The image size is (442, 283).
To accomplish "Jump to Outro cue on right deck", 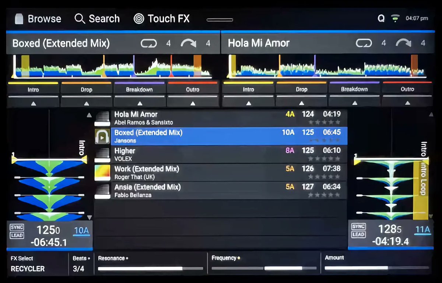I will [x=407, y=89].
